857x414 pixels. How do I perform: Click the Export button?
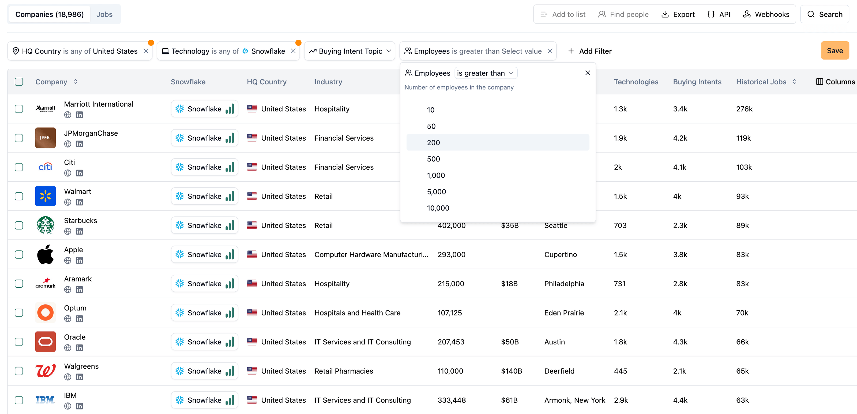pyautogui.click(x=678, y=14)
